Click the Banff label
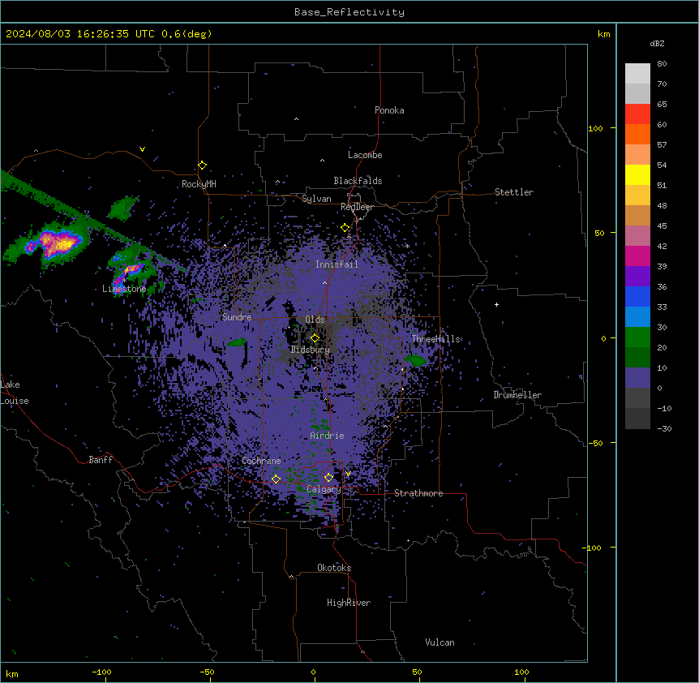Screen dimensions: 699x683 pyautogui.click(x=101, y=460)
